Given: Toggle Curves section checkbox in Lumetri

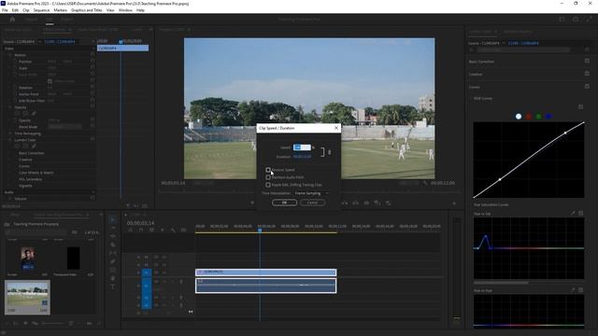Looking at the screenshot, I should 587,87.
